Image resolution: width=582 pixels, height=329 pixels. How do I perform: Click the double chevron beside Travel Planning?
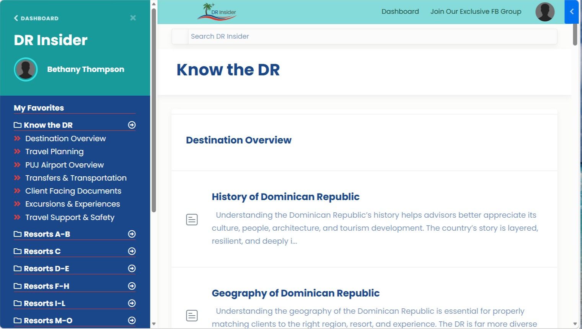coord(17,151)
